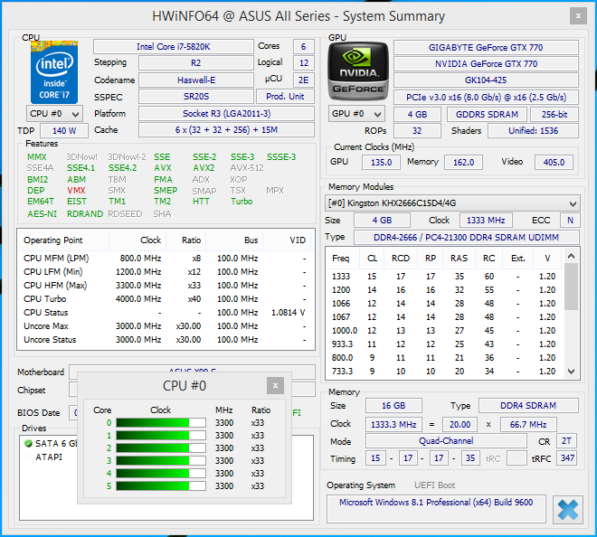Click the 933.3 frequency timing row

(x=445, y=344)
